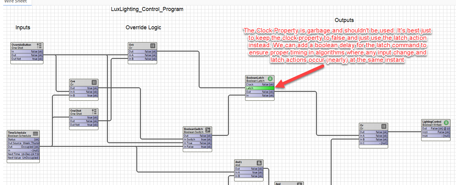Click the BooleanLatch green B icon
The height and width of the screenshot is (185, 456).
click(x=270, y=79)
